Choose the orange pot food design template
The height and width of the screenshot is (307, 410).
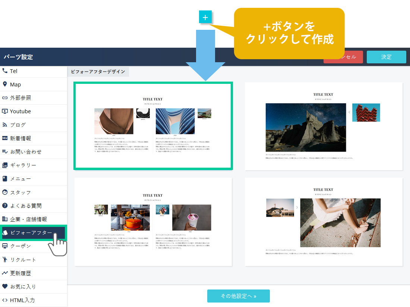[x=153, y=222]
